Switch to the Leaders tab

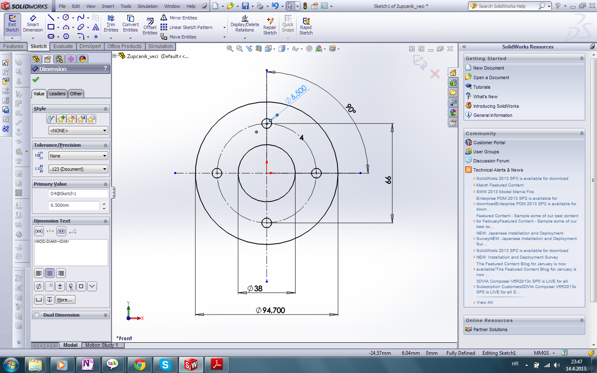[x=57, y=94]
